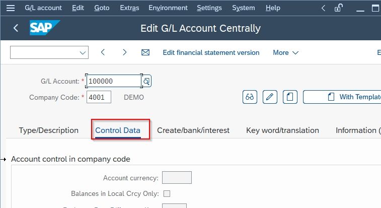Click the create document icon

[290, 97]
